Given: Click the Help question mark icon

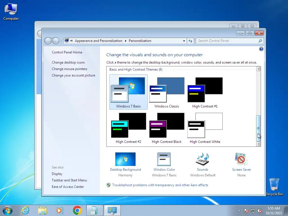Looking at the screenshot, I should click(261, 49).
